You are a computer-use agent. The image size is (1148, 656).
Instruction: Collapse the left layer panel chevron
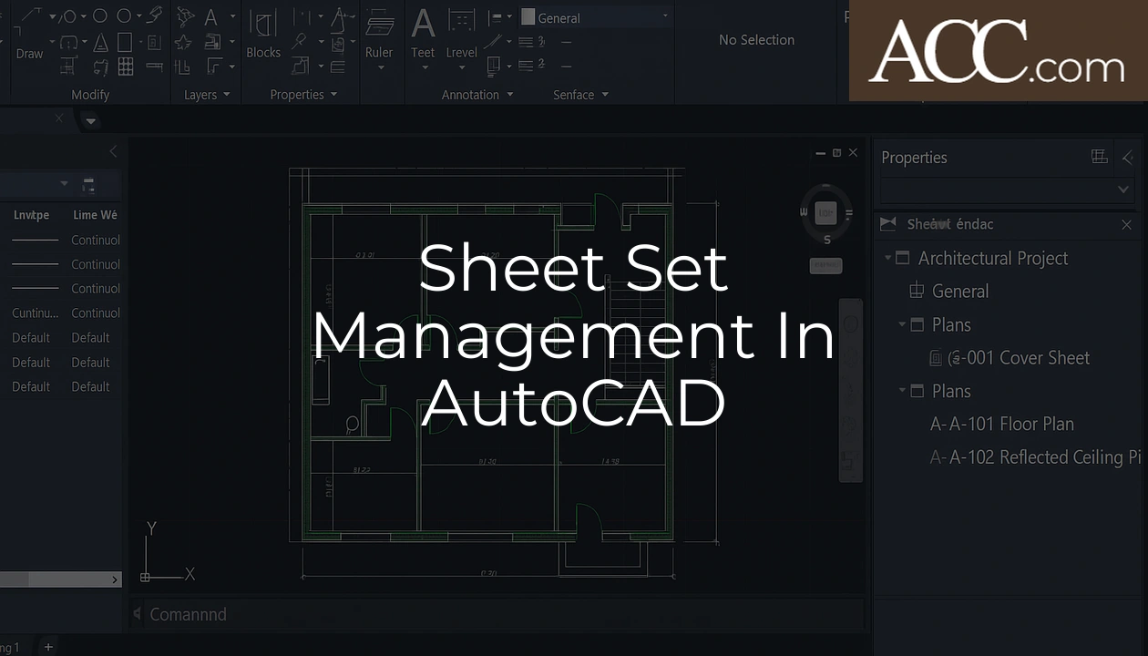(x=113, y=151)
